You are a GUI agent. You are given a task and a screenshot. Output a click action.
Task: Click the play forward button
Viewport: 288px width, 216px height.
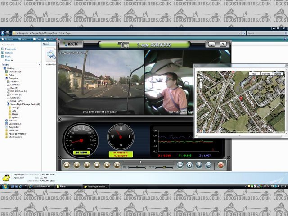click(x=107, y=165)
